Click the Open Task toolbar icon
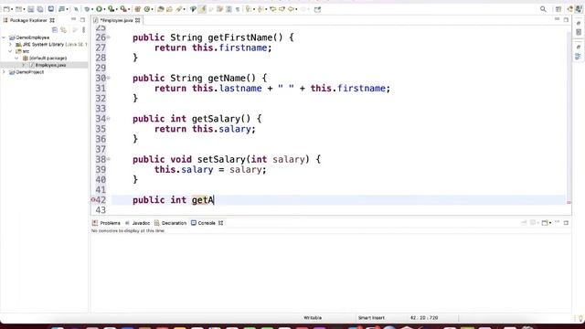The height and width of the screenshot is (329, 585). tap(169, 9)
